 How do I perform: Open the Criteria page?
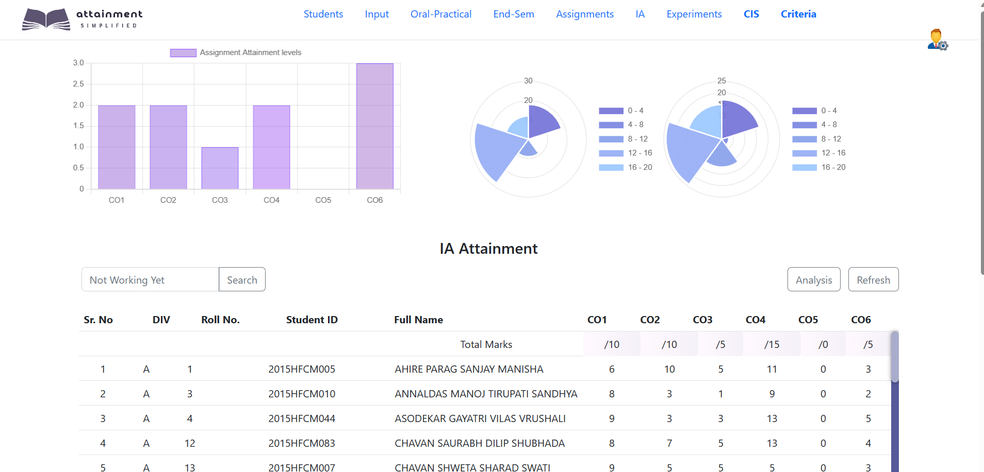798,14
